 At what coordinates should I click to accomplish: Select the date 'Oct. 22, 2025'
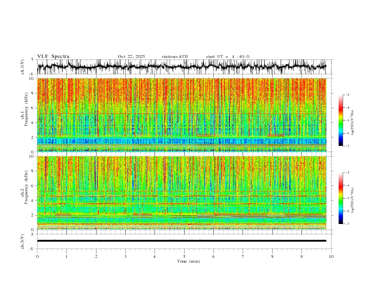[x=131, y=56]
